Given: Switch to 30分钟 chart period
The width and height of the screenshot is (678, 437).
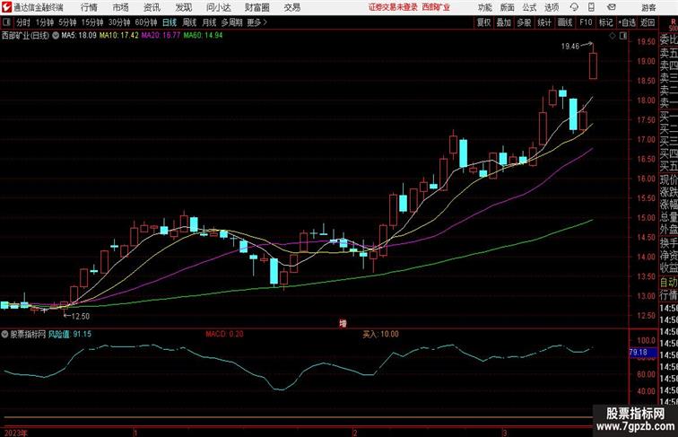Looking at the screenshot, I should [119, 22].
